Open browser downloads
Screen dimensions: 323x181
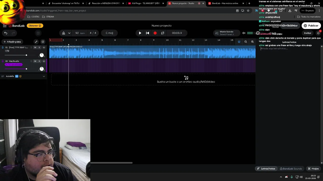[290, 11]
